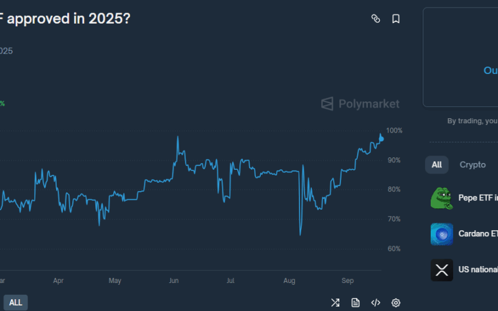
Task: Open the Pepe ETF market link
Action: tap(478, 198)
